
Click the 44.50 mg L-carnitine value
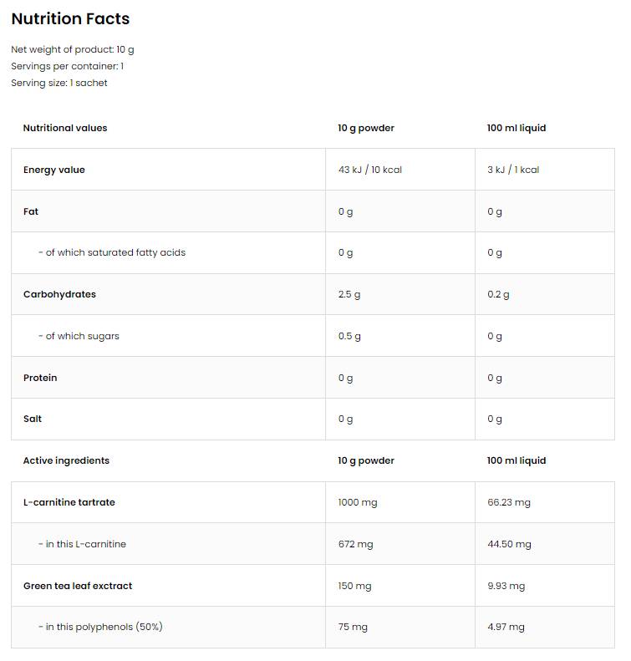(509, 544)
